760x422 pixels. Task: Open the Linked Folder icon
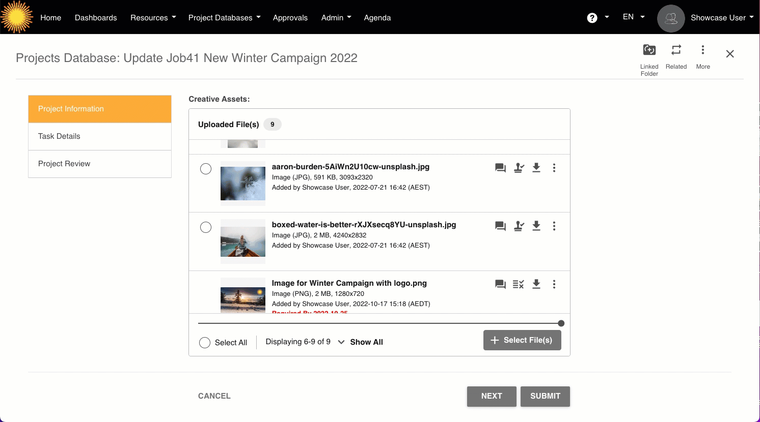649,50
